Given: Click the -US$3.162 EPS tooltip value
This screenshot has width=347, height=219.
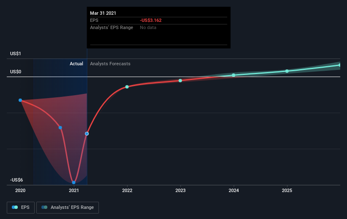Looking at the screenshot, I should [151, 20].
